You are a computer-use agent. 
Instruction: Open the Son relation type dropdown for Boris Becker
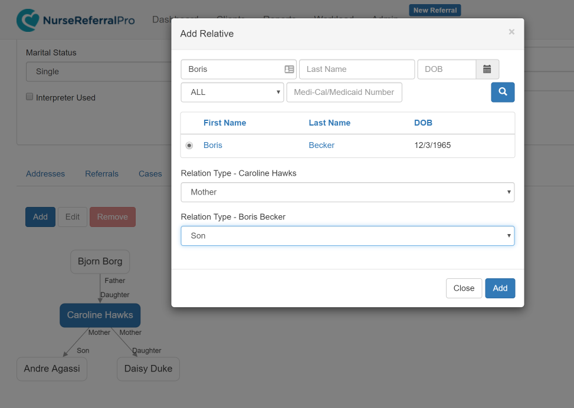347,235
